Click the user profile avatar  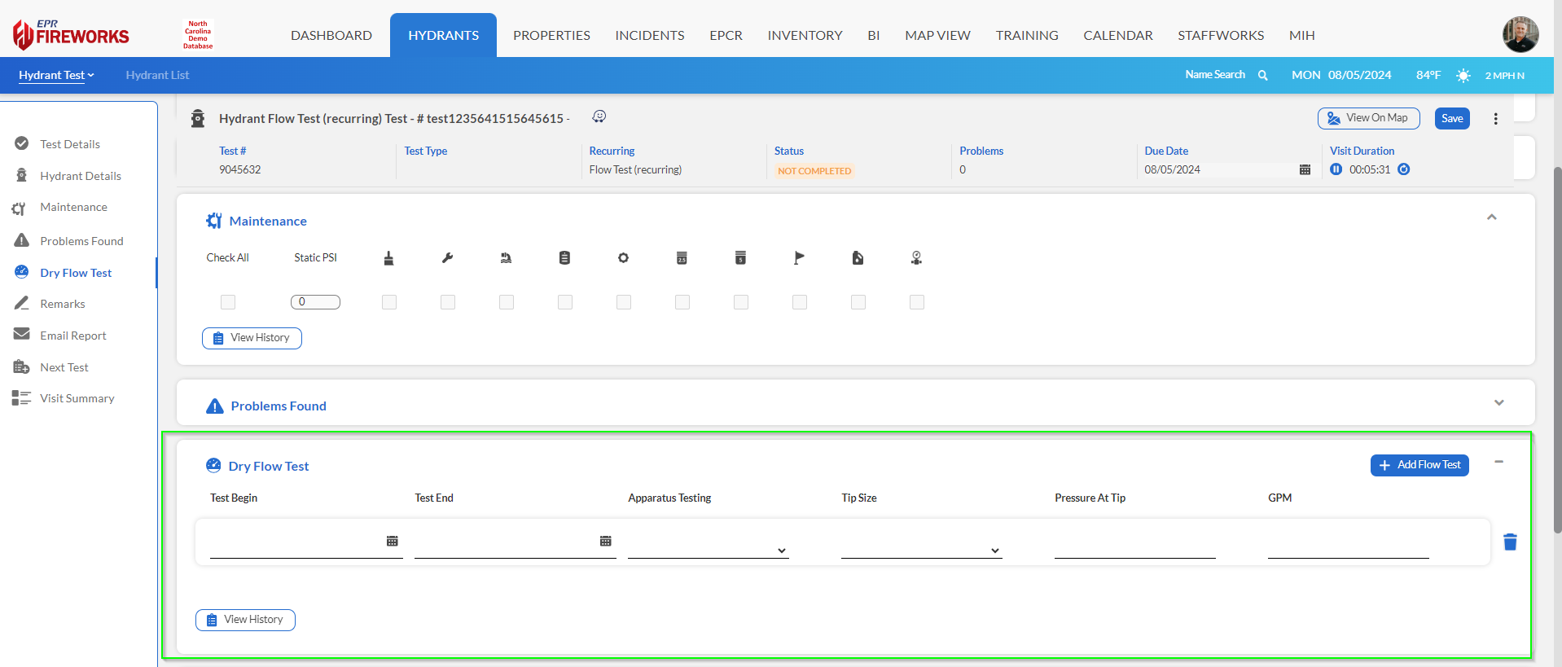tap(1520, 34)
